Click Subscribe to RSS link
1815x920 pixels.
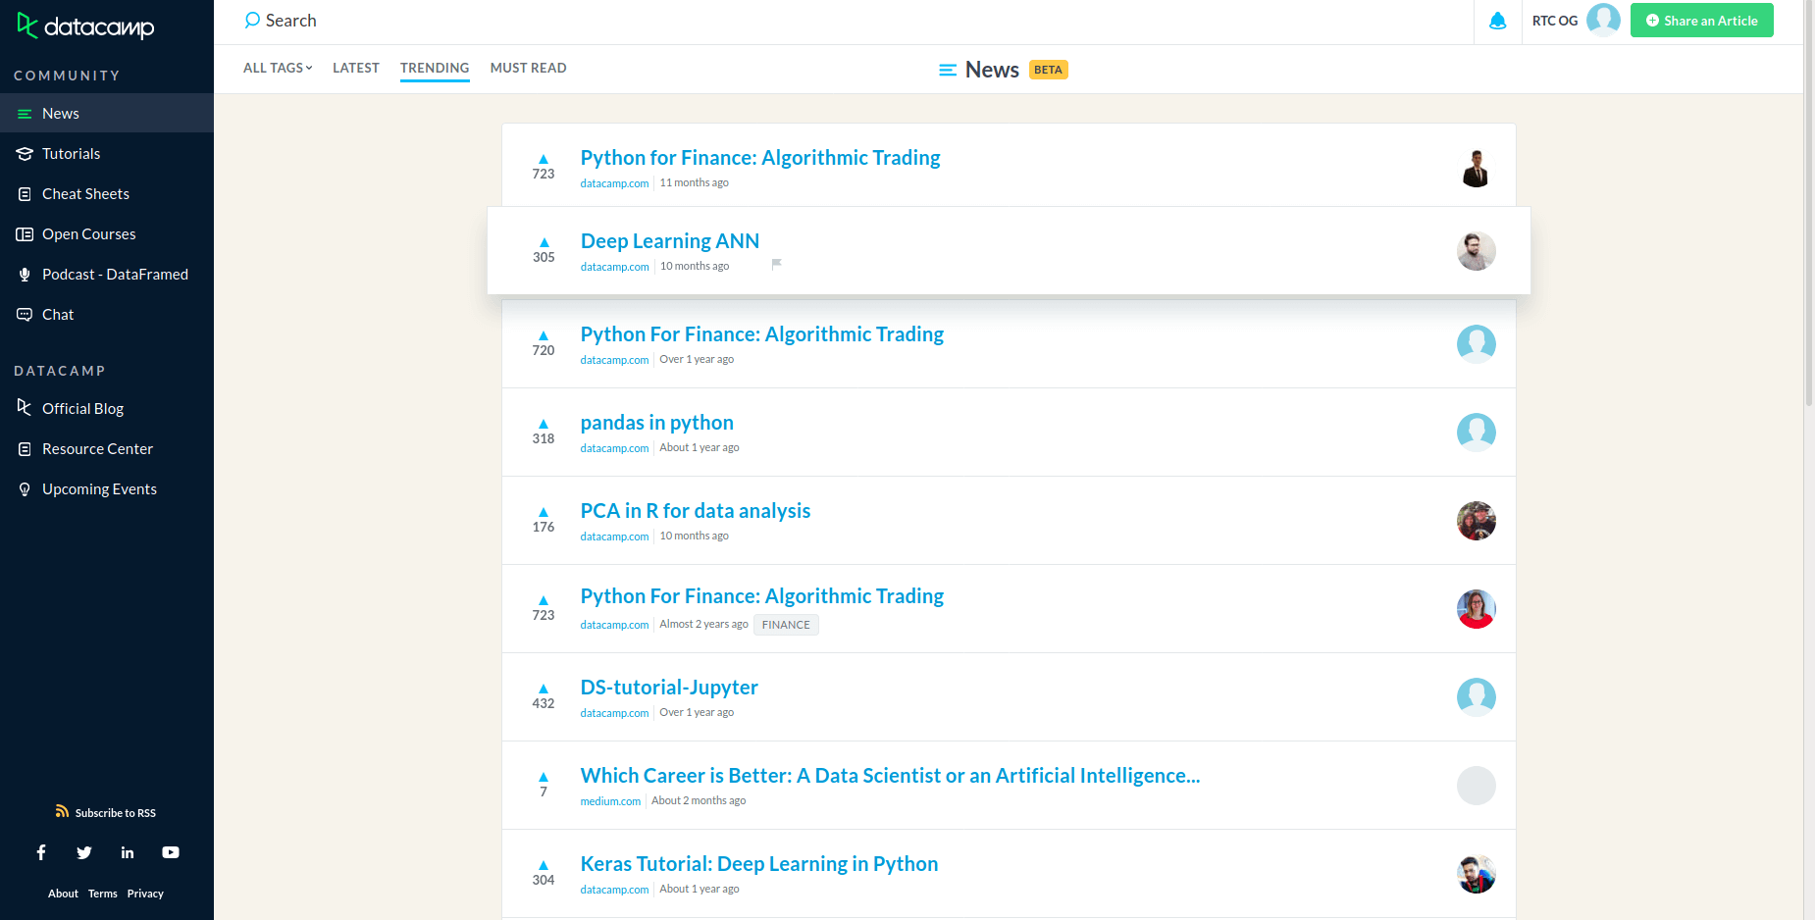click(x=116, y=813)
